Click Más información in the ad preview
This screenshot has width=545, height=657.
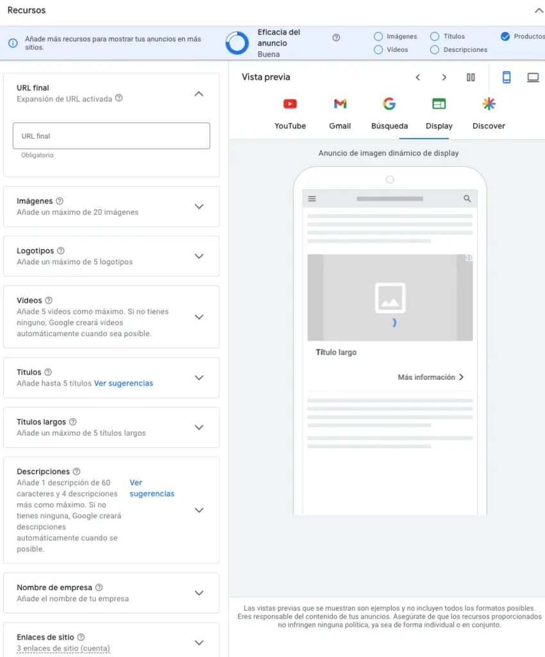pyautogui.click(x=430, y=377)
